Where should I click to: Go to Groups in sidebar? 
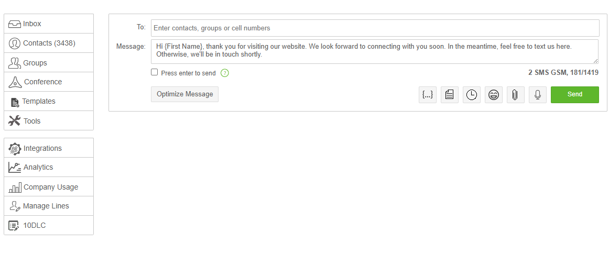coord(49,63)
